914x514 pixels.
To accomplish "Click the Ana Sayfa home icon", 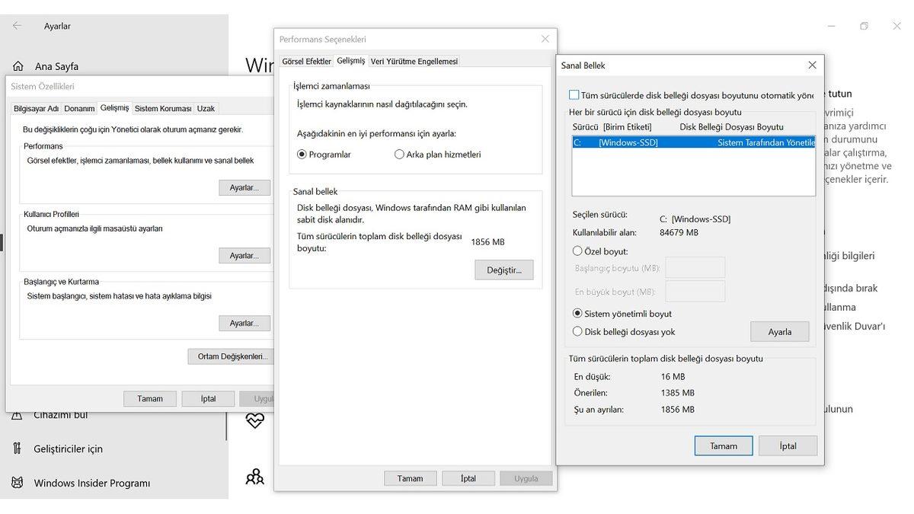I will tap(18, 66).
